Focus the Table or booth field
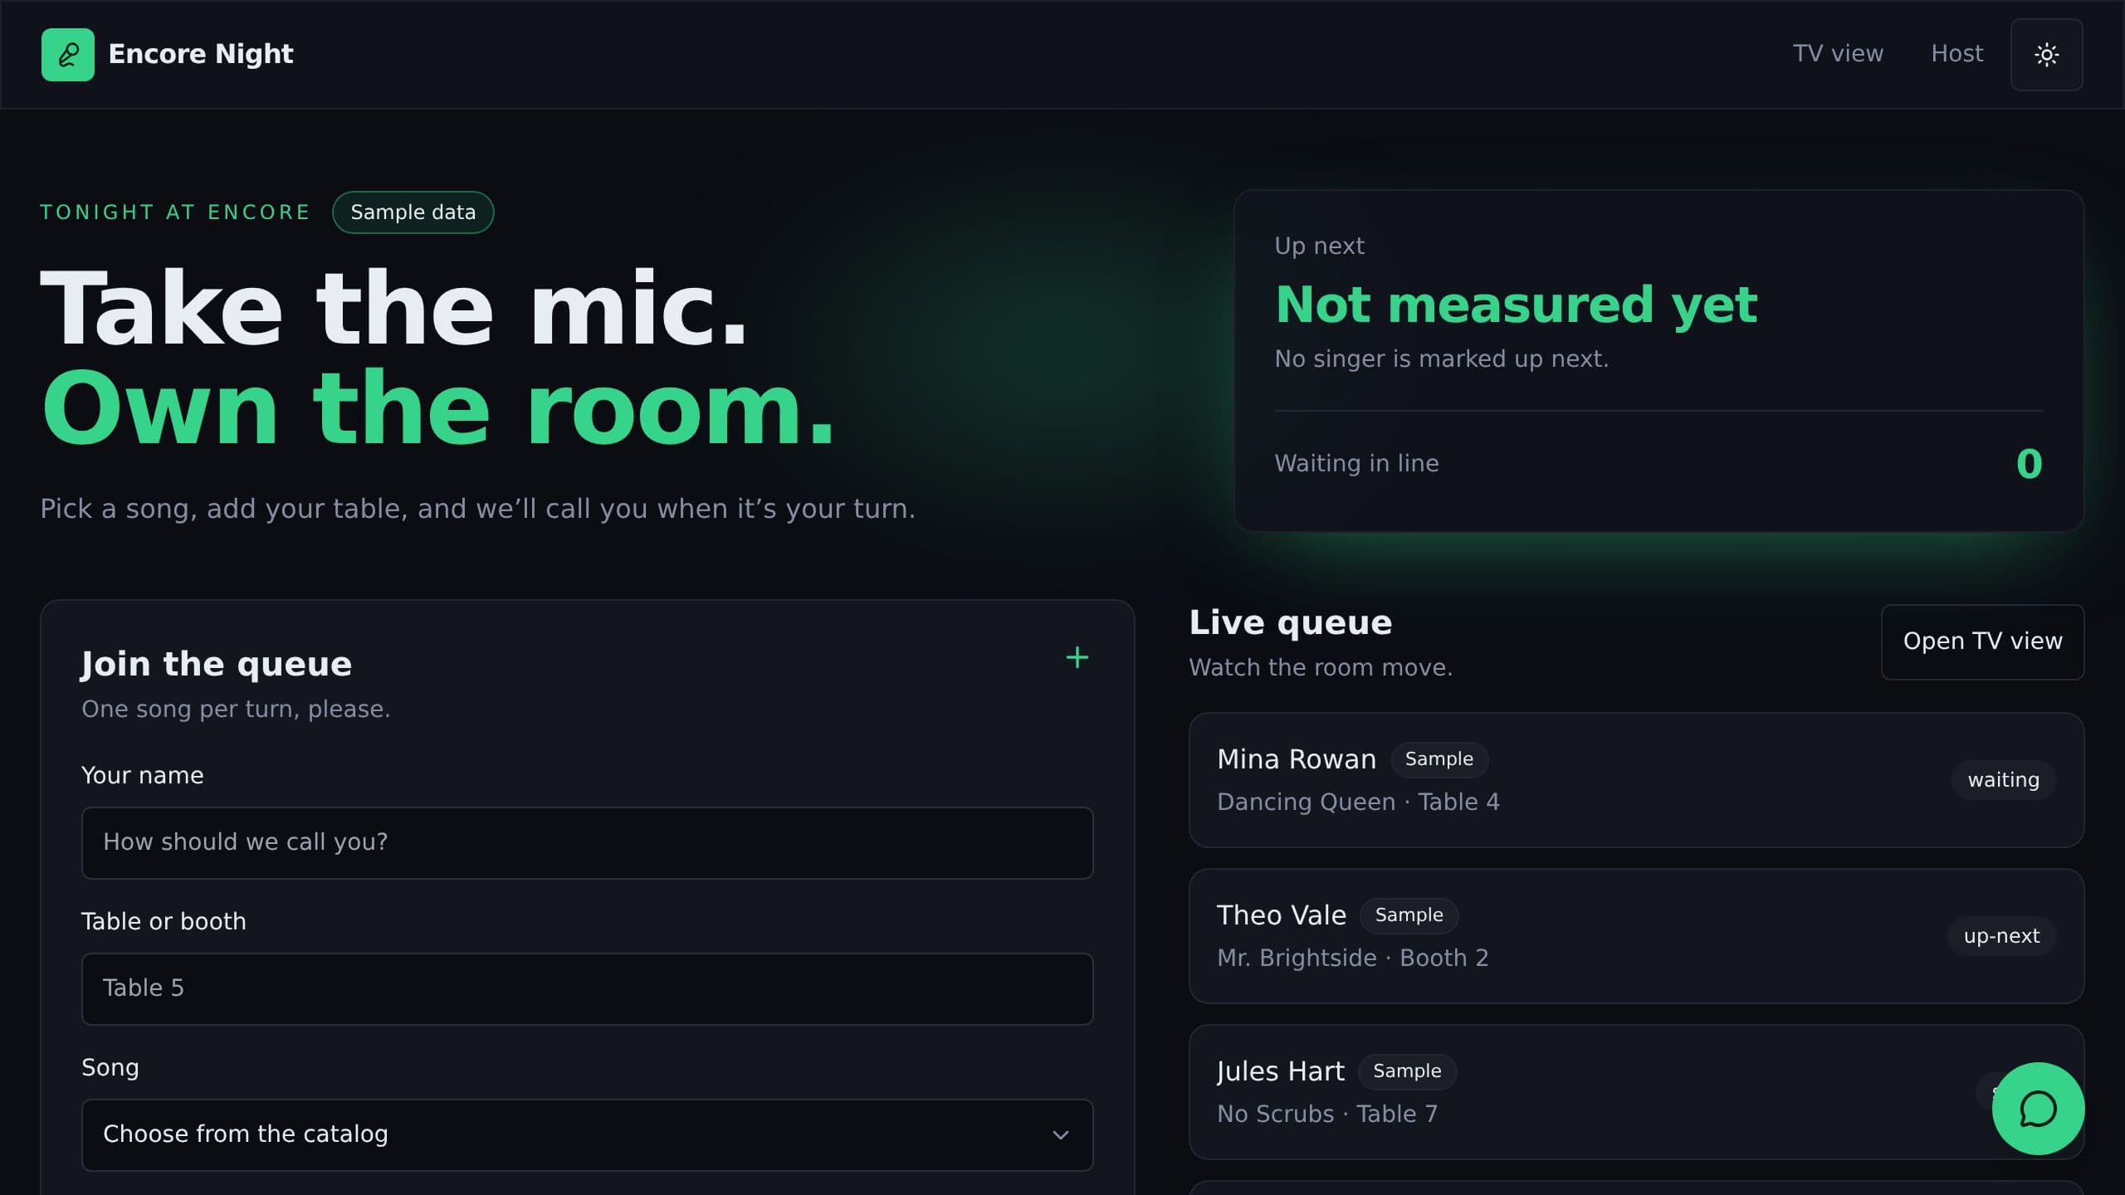This screenshot has height=1195, width=2125. tap(587, 988)
